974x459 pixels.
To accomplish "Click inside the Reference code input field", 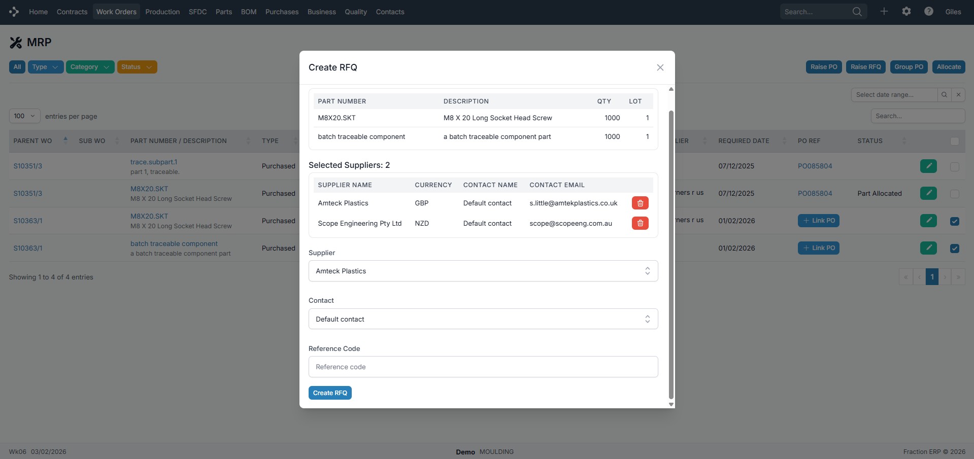I will pyautogui.click(x=483, y=366).
